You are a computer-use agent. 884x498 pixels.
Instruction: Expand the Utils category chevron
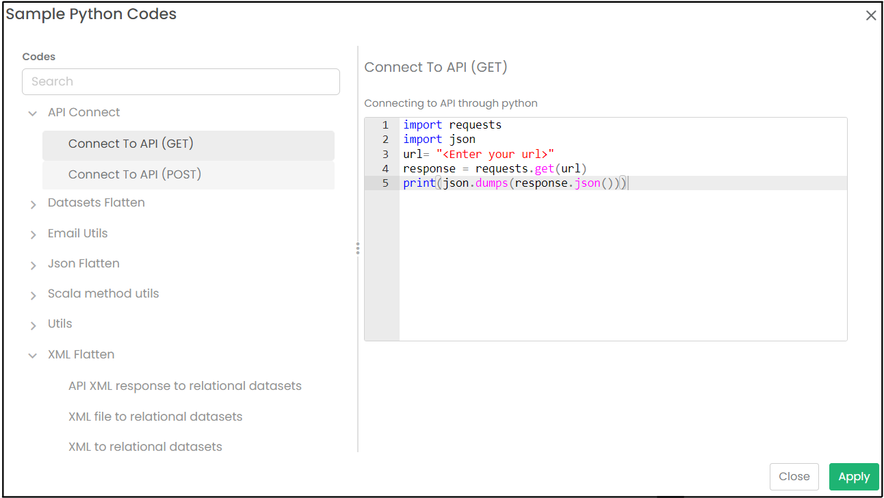(33, 326)
